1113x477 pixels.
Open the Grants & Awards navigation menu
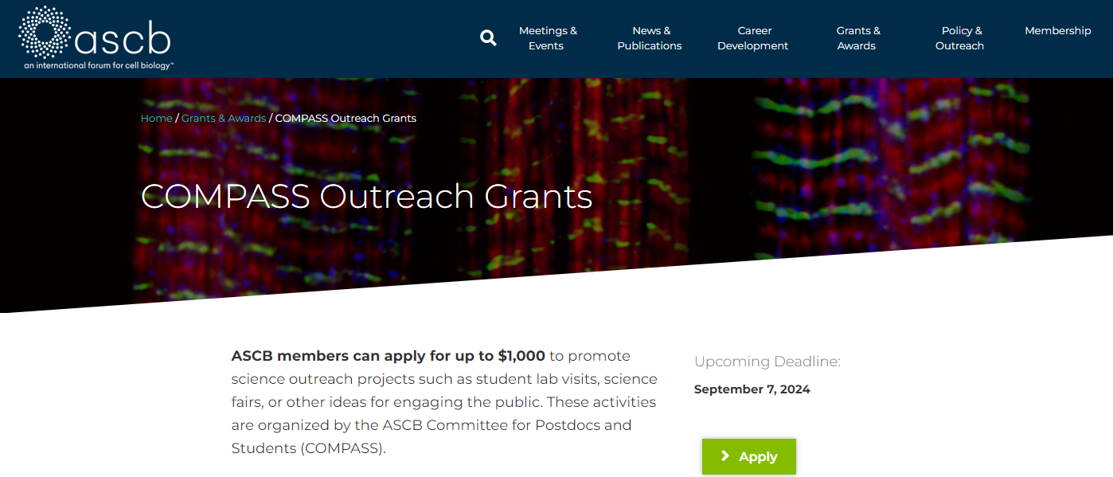(x=857, y=37)
